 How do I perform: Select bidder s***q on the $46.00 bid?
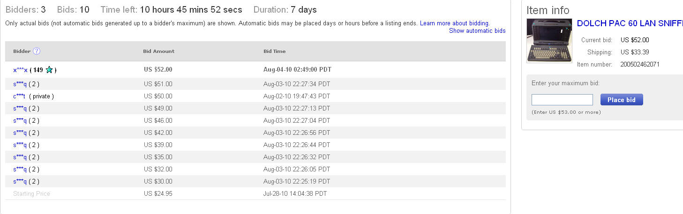[20, 120]
